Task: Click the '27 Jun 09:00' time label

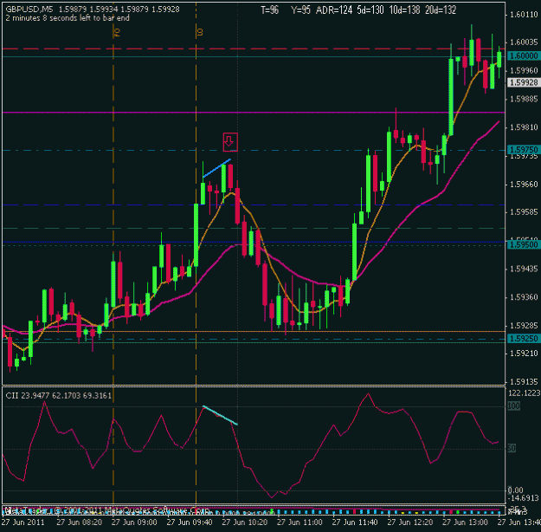Action: tap(134, 522)
